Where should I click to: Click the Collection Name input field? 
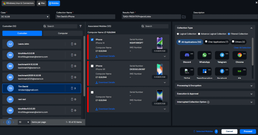[85, 17]
